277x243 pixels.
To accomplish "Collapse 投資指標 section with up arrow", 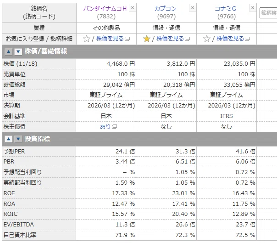I will (8, 139).
